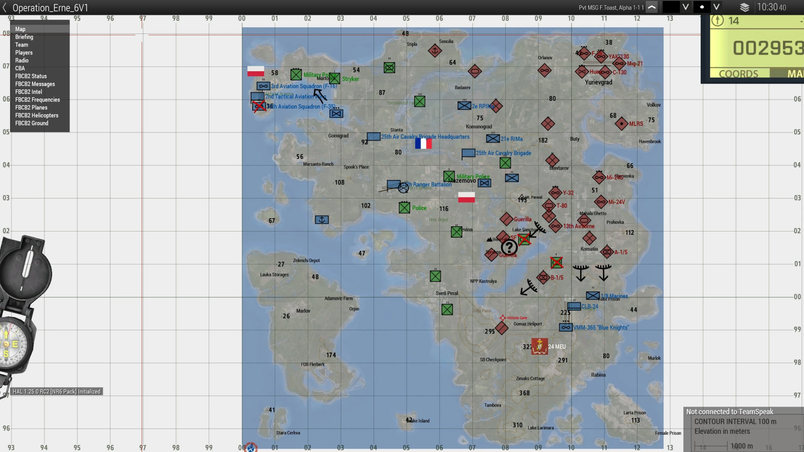Click the CLB-24 unit marker
The height and width of the screenshot is (452, 804).
574,306
